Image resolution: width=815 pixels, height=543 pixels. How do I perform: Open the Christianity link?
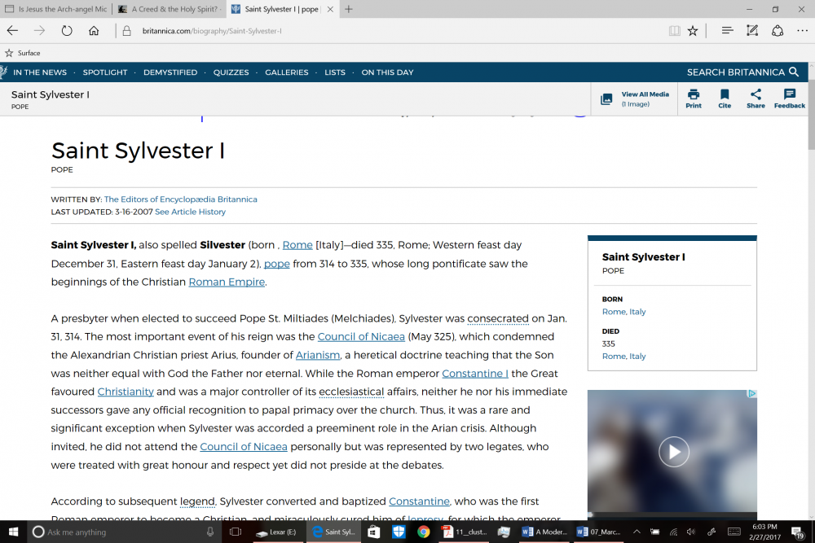pos(126,392)
